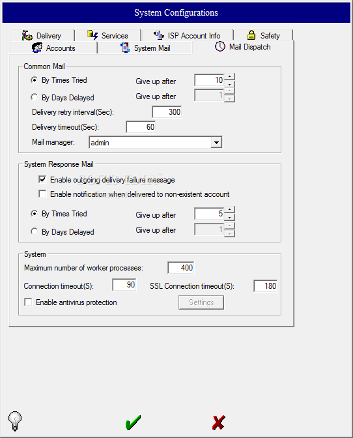Click the Mail manager admin combo box

156,143
